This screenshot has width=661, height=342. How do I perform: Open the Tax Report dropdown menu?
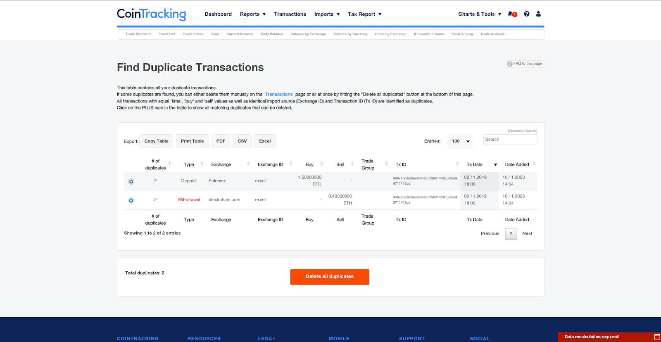tap(364, 14)
